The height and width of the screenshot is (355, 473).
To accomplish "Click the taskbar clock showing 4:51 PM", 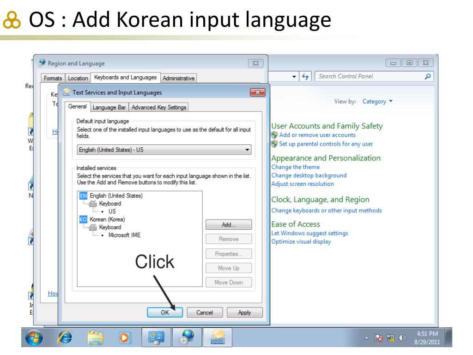I will point(427,337).
